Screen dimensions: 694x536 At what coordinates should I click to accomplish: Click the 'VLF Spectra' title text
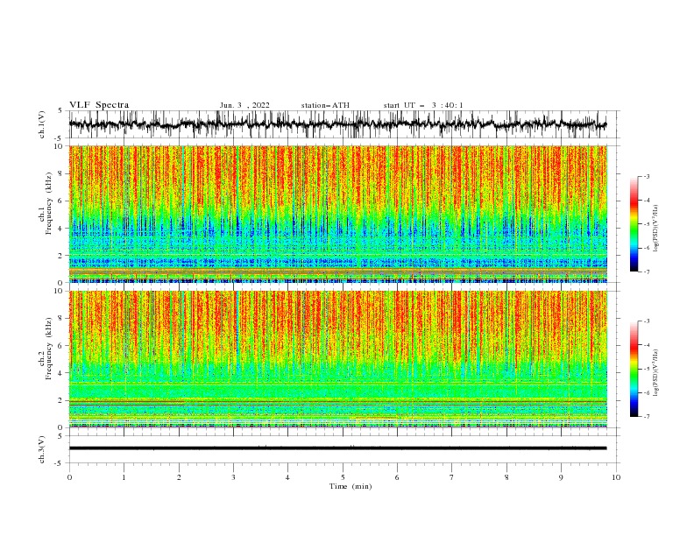tap(99, 105)
